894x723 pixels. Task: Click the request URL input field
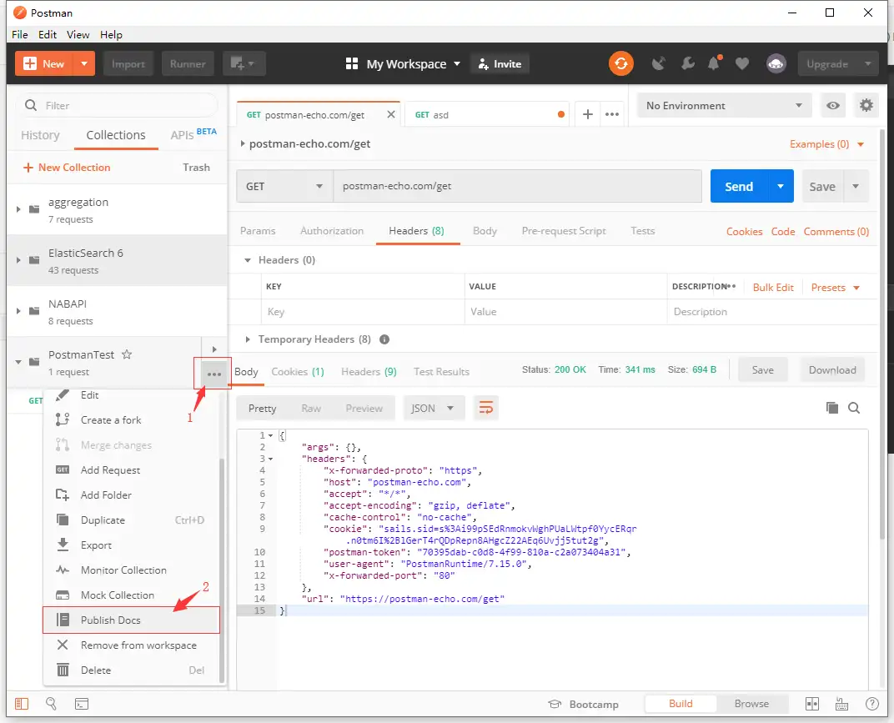(517, 187)
